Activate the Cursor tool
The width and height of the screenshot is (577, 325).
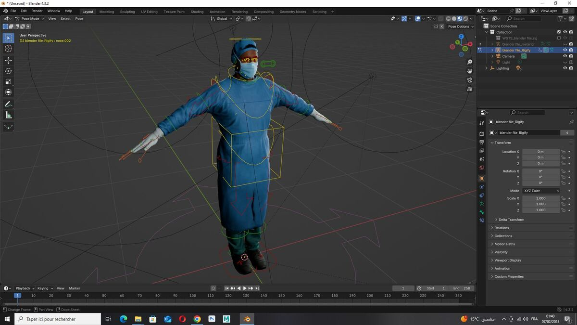pyautogui.click(x=8, y=49)
